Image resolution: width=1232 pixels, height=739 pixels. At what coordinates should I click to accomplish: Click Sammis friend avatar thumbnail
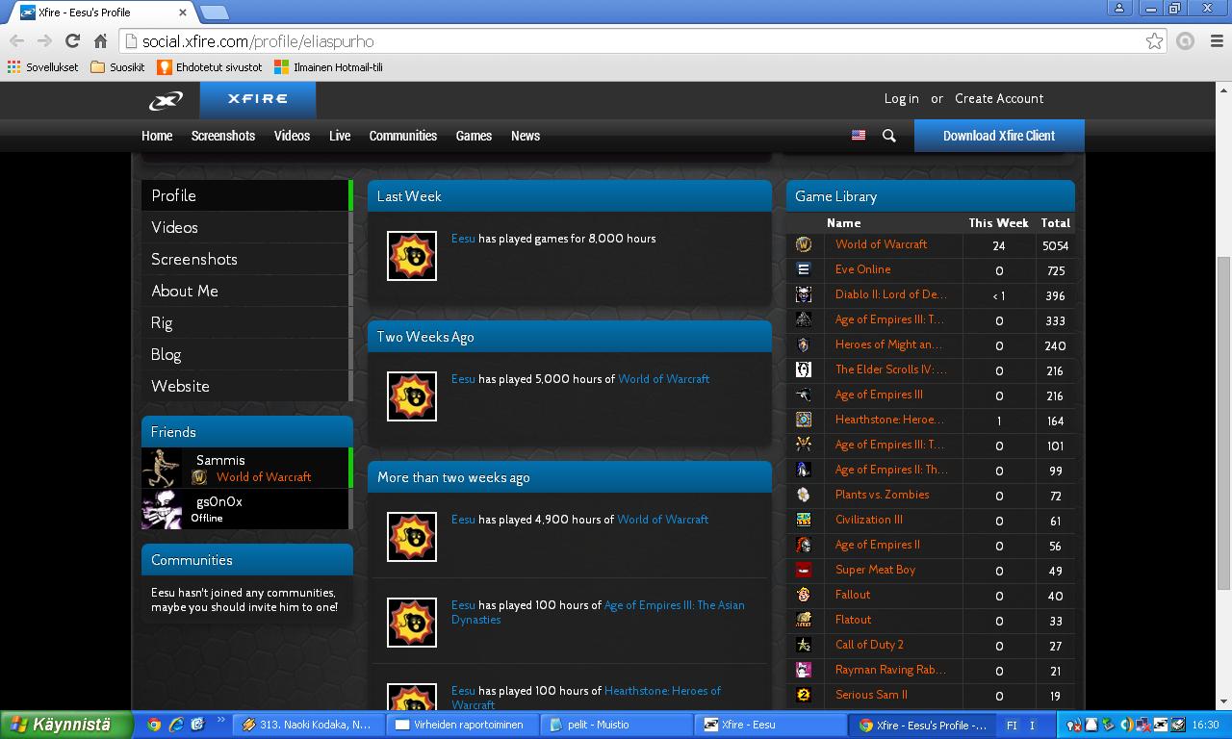[x=162, y=468]
